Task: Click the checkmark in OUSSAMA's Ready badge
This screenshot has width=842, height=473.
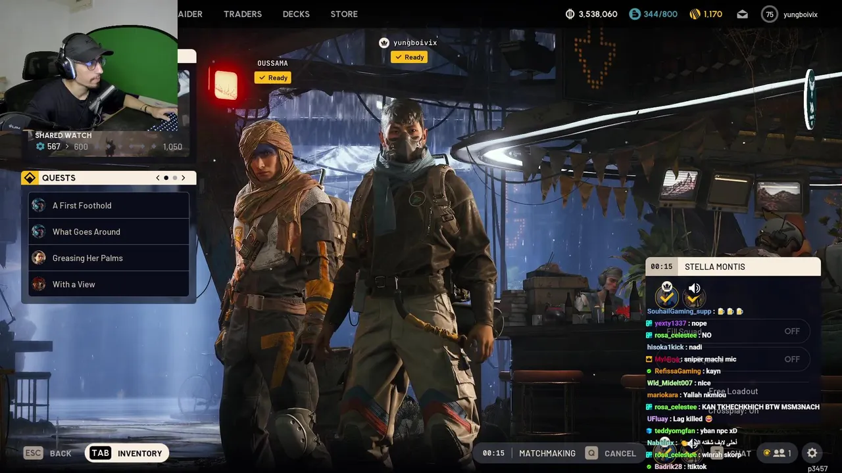Action: pos(262,78)
